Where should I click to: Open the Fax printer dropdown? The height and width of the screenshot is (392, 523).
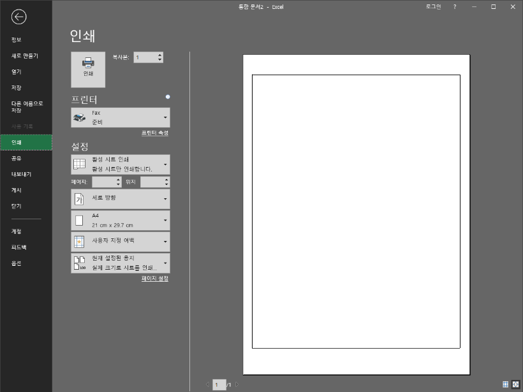(121, 117)
